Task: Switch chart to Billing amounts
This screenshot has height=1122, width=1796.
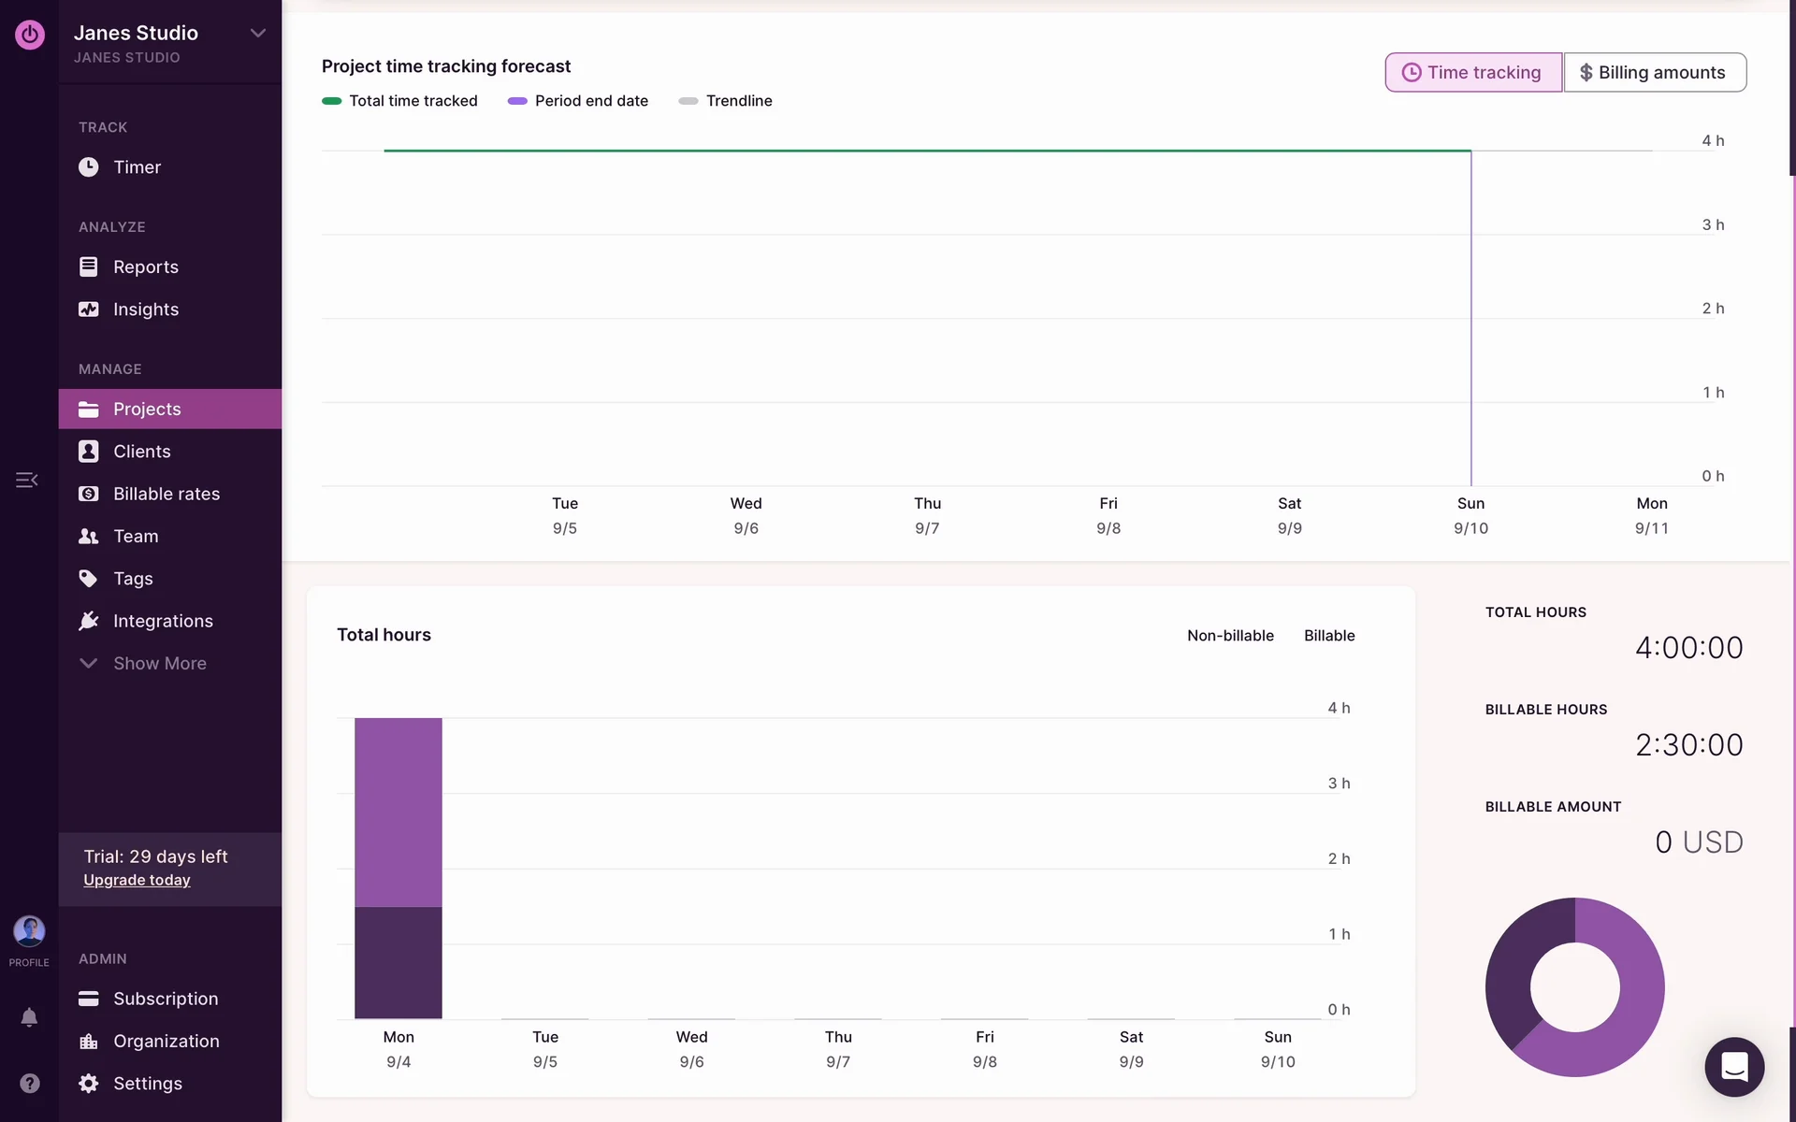Action: tap(1654, 72)
